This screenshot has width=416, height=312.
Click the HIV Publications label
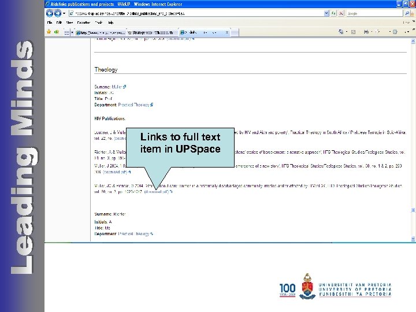[x=110, y=118]
